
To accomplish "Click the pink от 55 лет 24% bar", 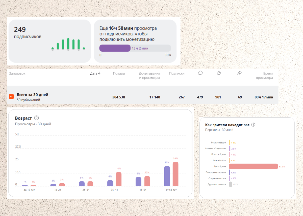I will pyautogui.click(x=175, y=174).
